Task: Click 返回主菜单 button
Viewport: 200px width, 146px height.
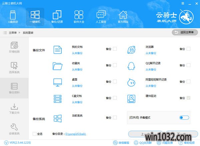Action: [x=185, y=32]
